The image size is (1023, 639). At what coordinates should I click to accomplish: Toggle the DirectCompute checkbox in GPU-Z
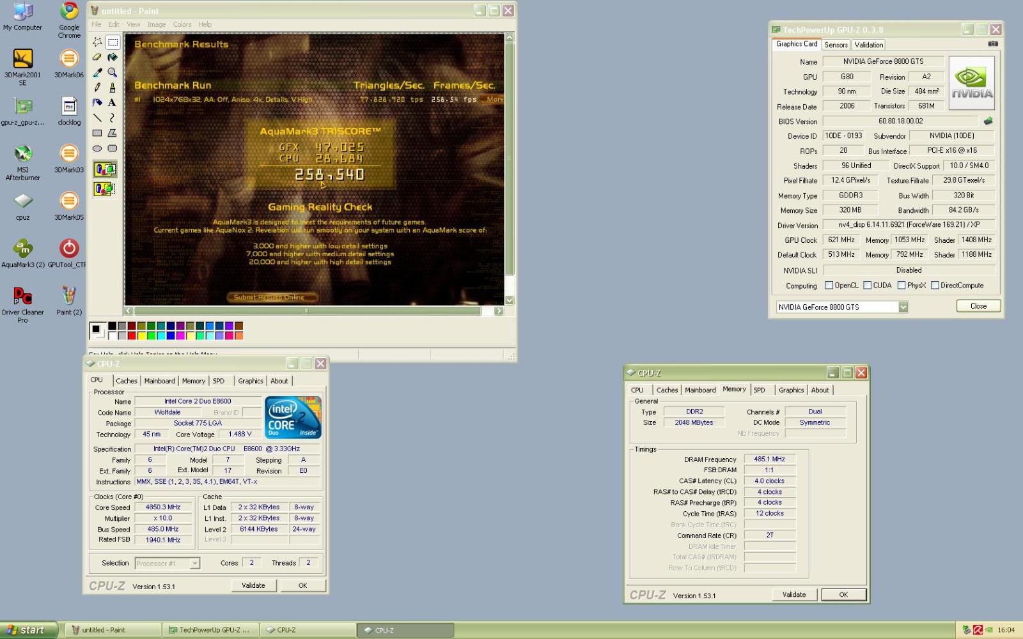tap(935, 286)
